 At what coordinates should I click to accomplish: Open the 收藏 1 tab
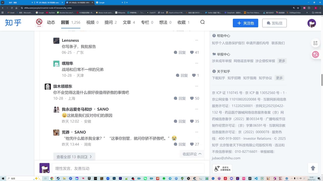click(x=183, y=22)
